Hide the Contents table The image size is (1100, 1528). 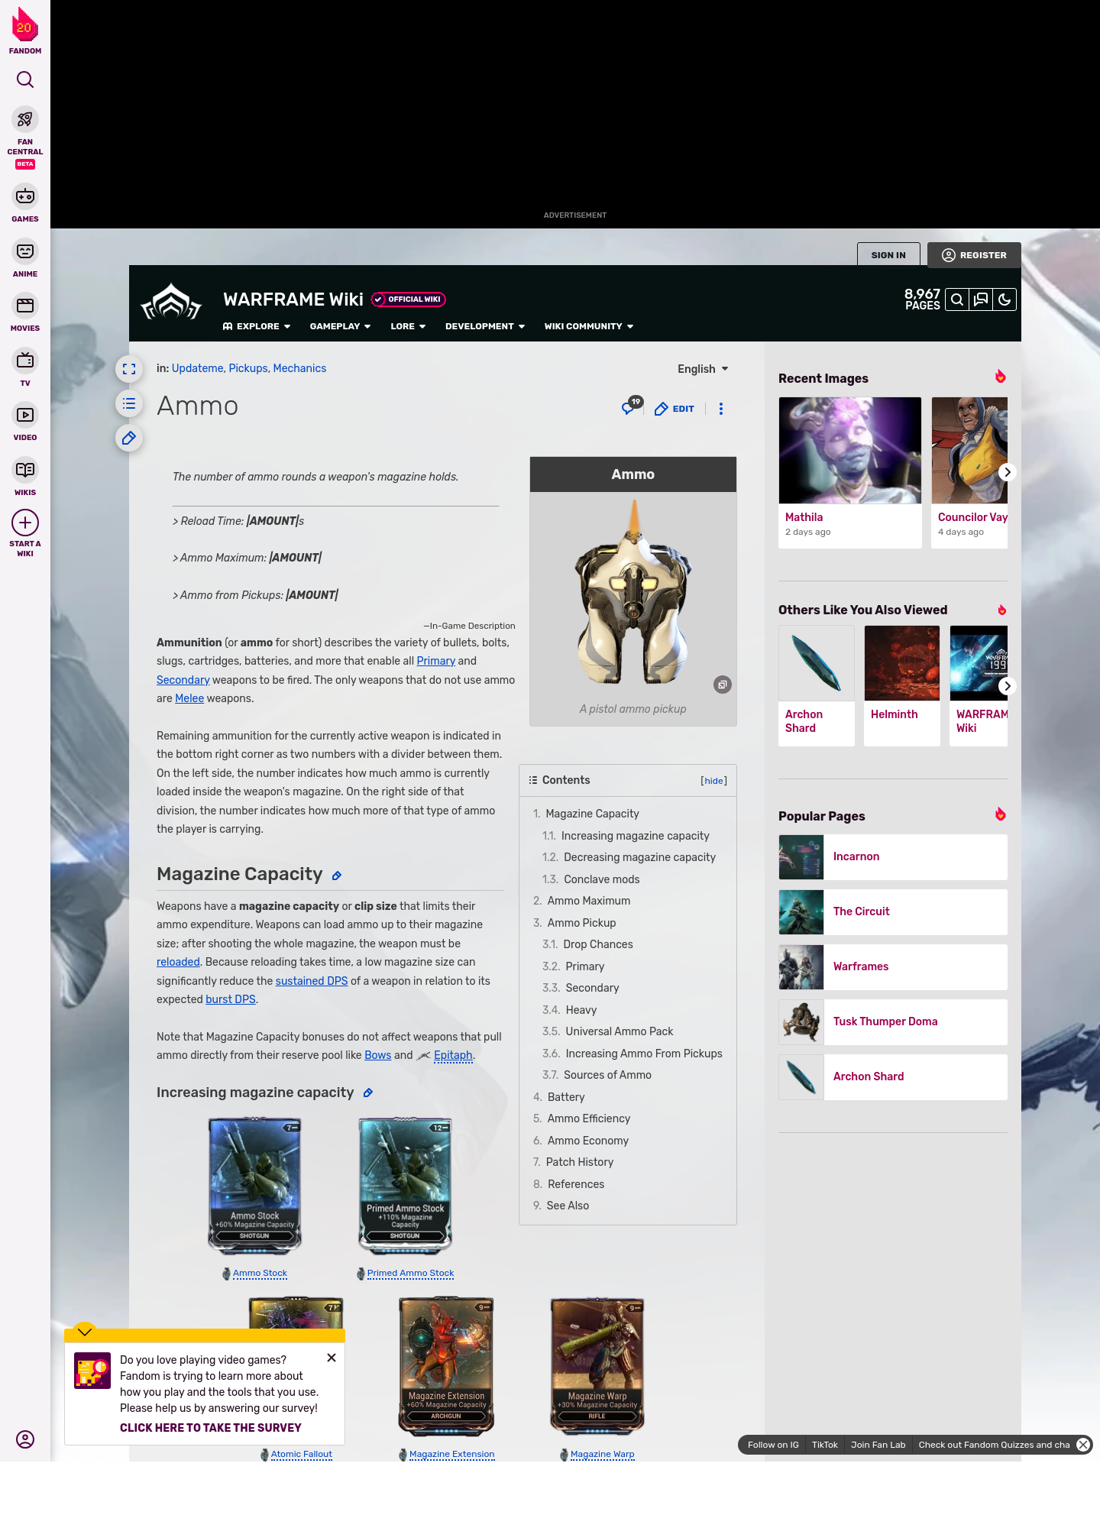pyautogui.click(x=714, y=781)
